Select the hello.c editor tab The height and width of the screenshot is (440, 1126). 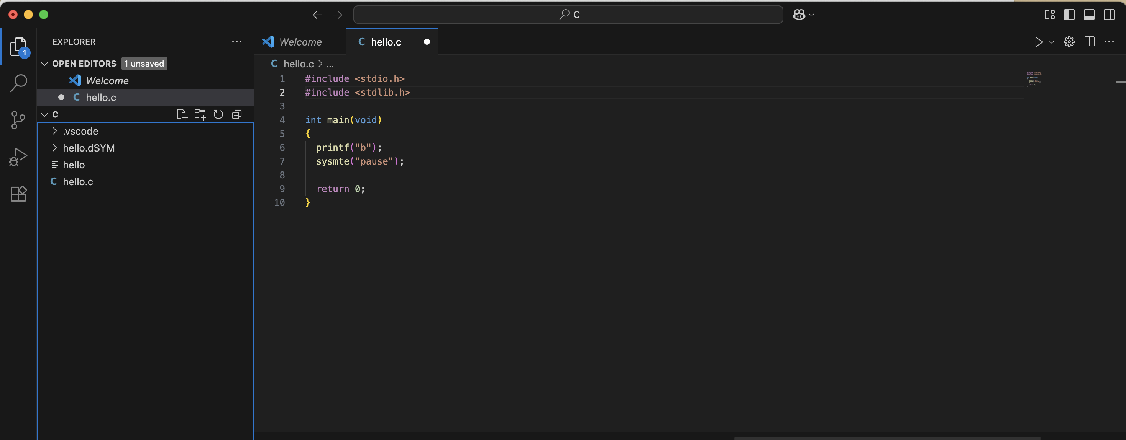click(x=386, y=42)
